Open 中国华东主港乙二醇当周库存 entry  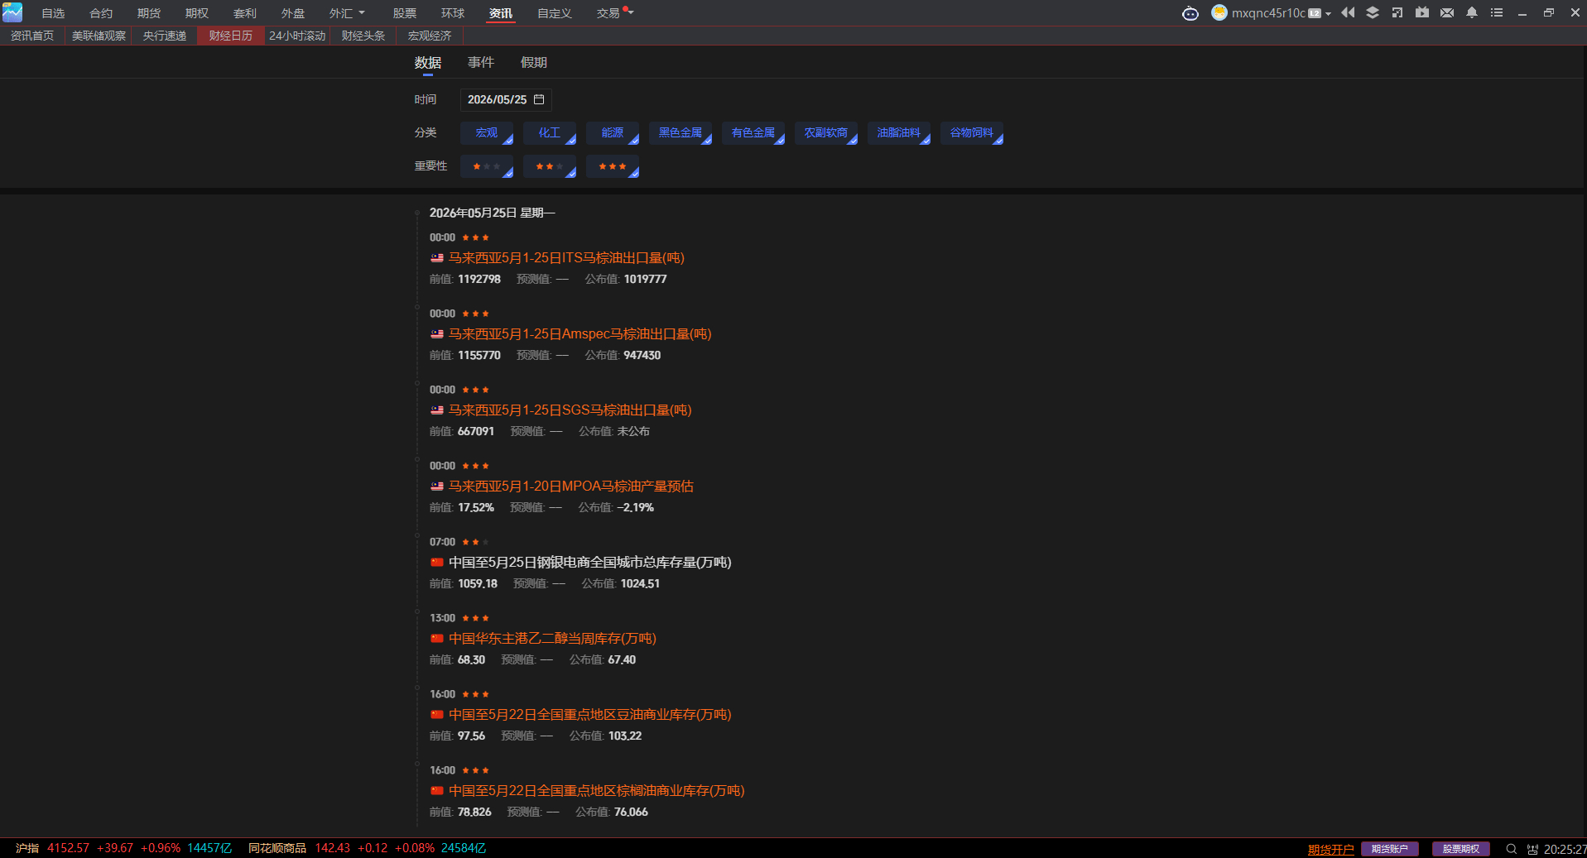(552, 639)
